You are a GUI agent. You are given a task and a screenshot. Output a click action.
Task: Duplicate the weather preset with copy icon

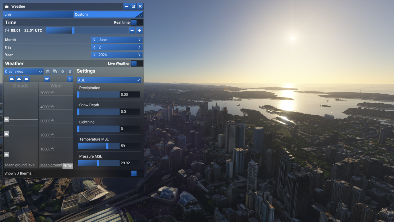55,72
